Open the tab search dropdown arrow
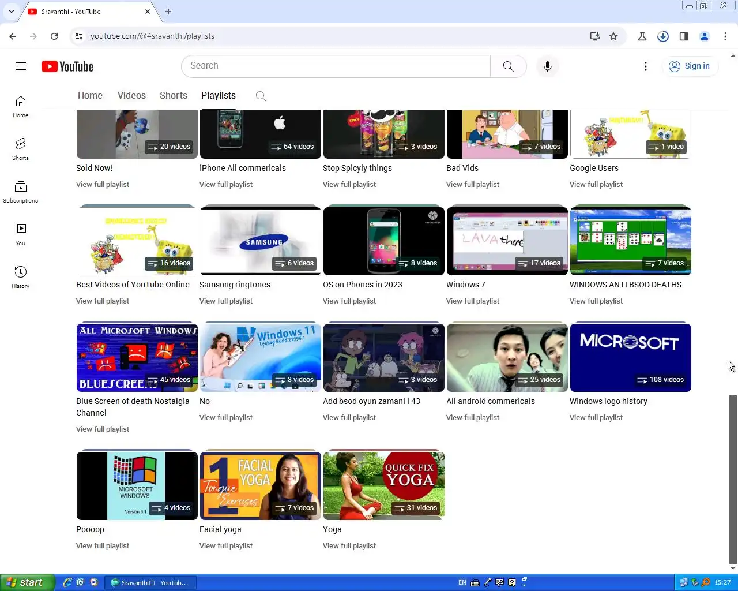Screen dimensions: 738x591 [11, 12]
